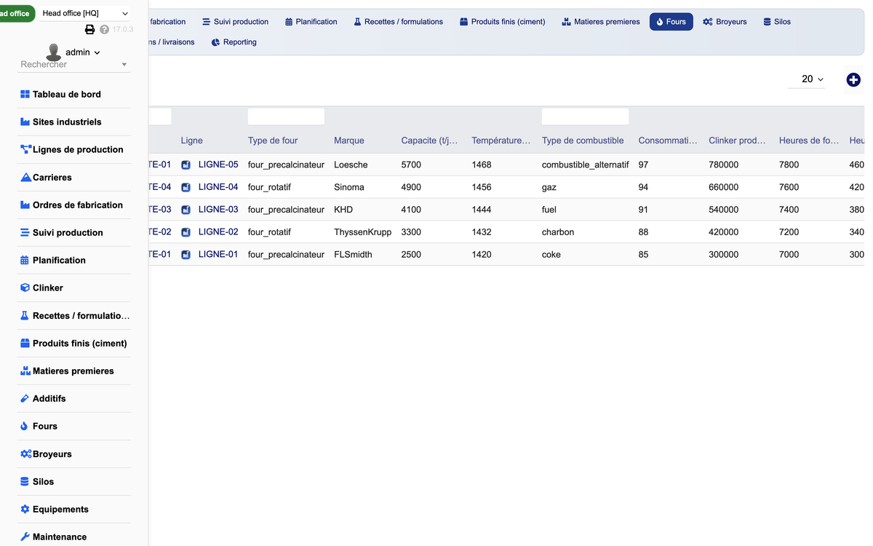Open the LIGNE-04 link
The height and width of the screenshot is (546, 873).
coord(218,187)
